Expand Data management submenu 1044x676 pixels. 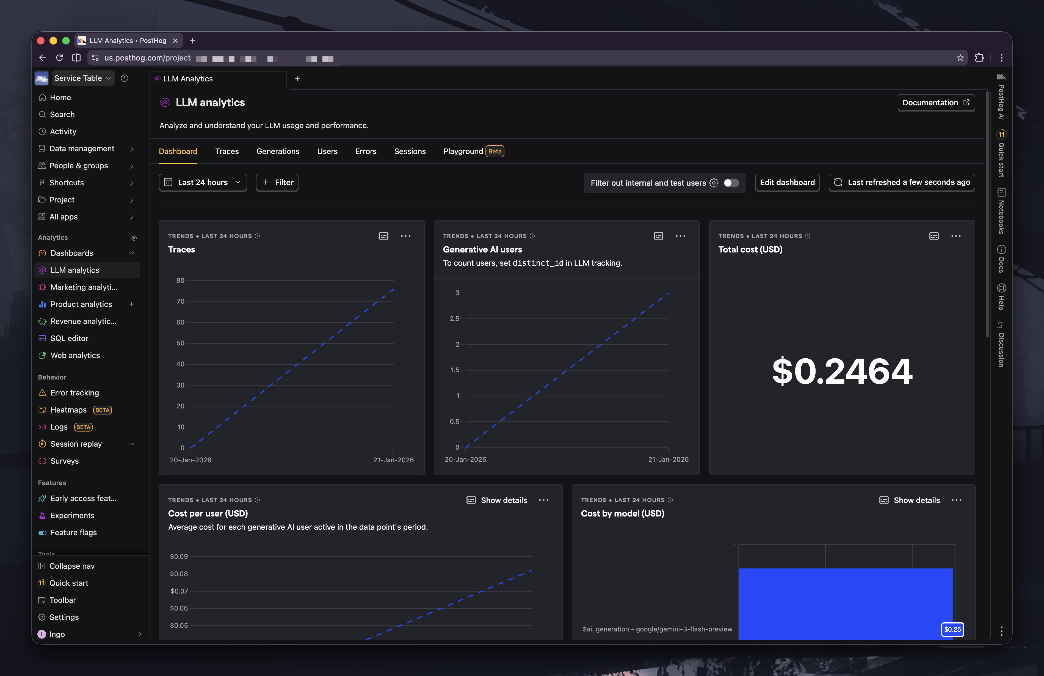(131, 149)
